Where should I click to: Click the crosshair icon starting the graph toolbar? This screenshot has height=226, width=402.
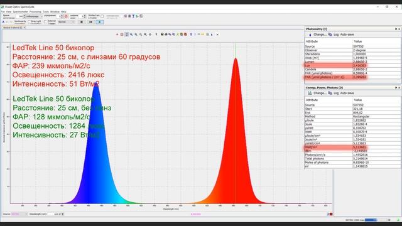pyautogui.click(x=117, y=35)
